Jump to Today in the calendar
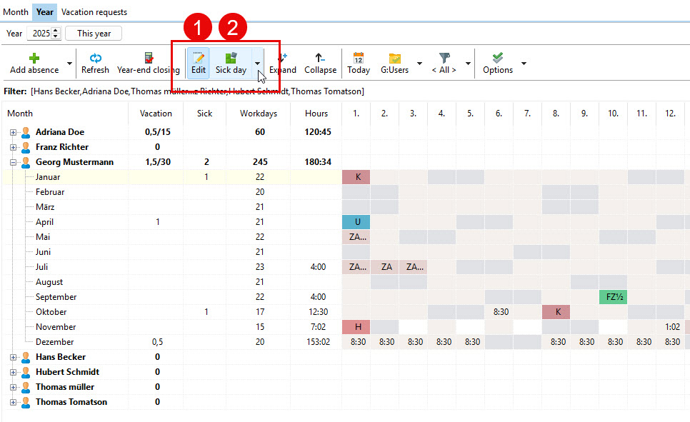Image resolution: width=690 pixels, height=422 pixels. (358, 63)
